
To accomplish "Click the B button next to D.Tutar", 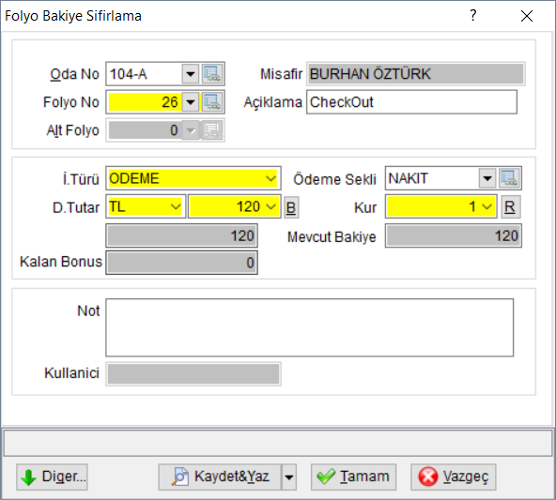I will tap(291, 207).
